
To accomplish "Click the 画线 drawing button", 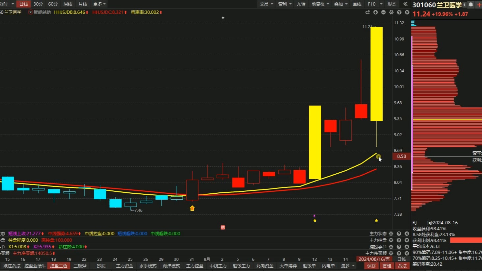I will coord(357,4).
